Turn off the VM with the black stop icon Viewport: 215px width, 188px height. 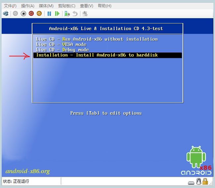[23, 14]
